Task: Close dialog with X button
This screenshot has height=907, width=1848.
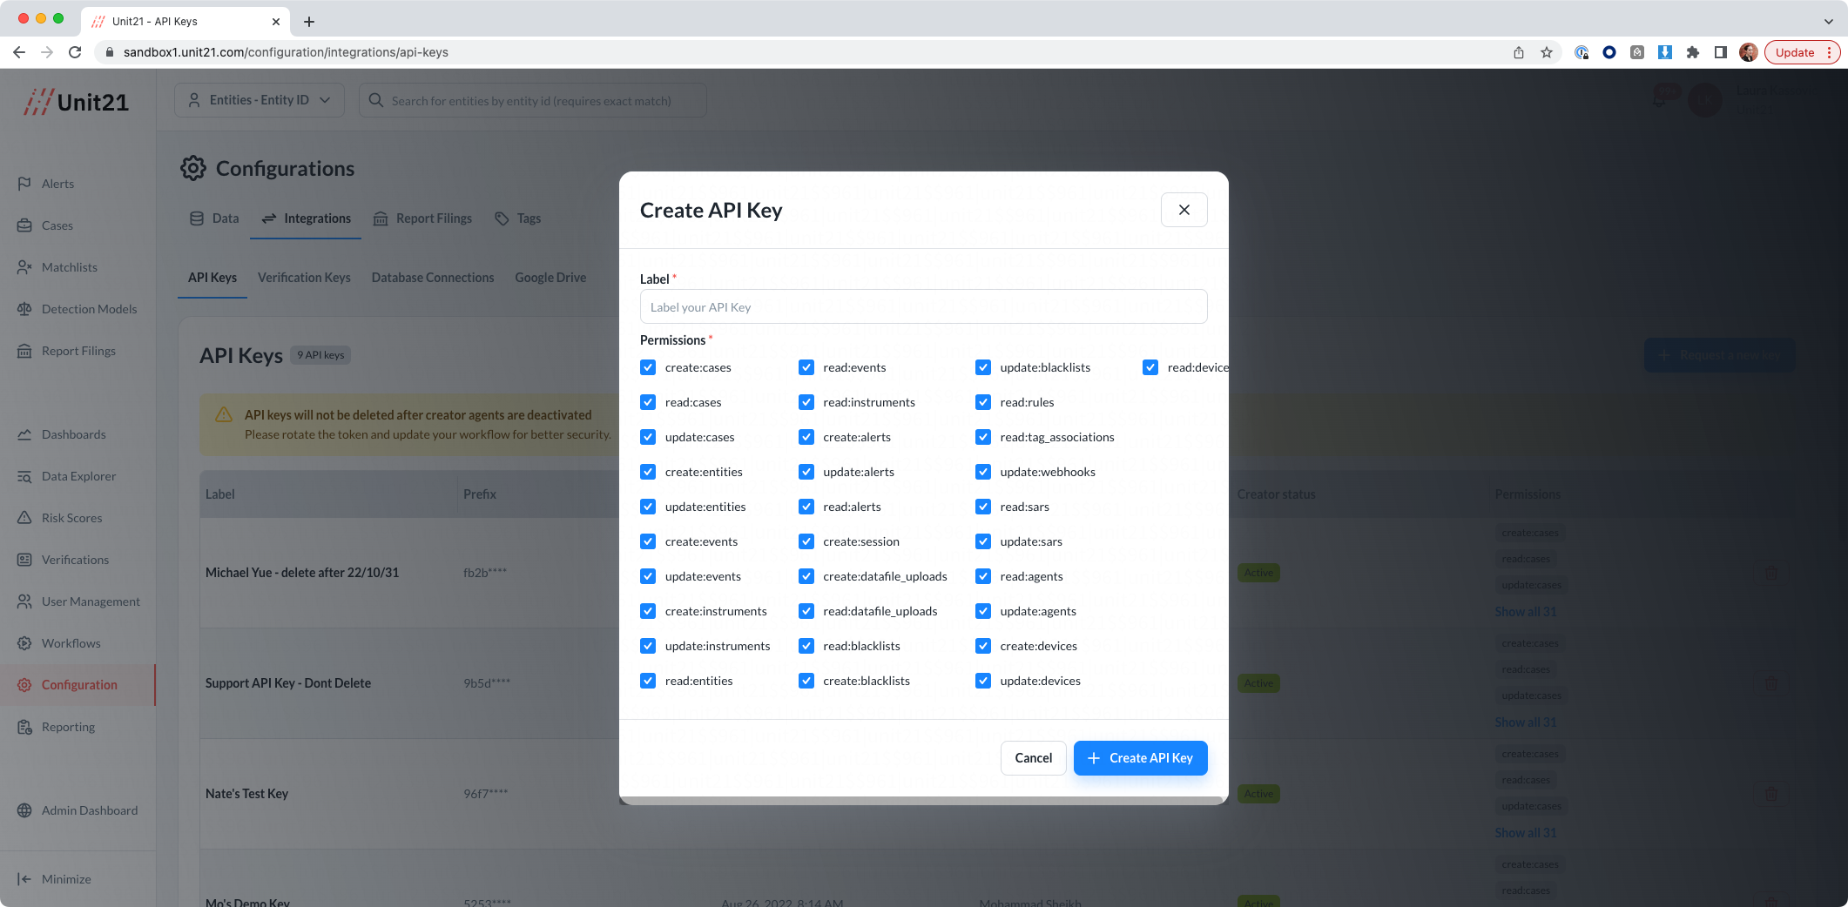Action: point(1184,210)
